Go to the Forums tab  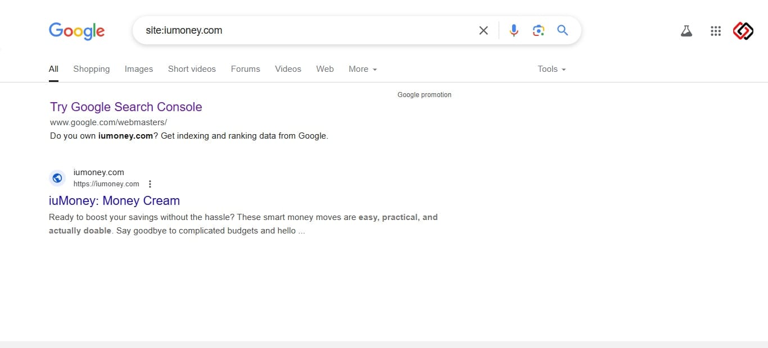tap(246, 69)
